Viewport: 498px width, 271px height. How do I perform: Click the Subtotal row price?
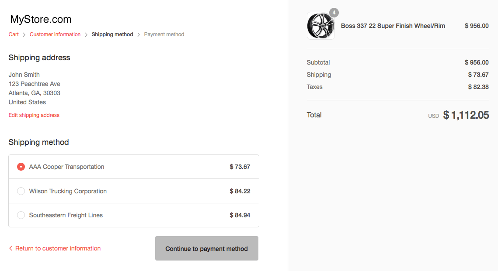[x=476, y=62]
